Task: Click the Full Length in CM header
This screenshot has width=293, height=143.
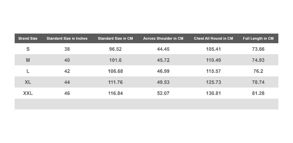Action: 258,38
